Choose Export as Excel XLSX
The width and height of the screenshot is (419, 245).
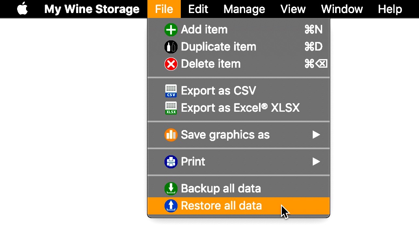(239, 108)
